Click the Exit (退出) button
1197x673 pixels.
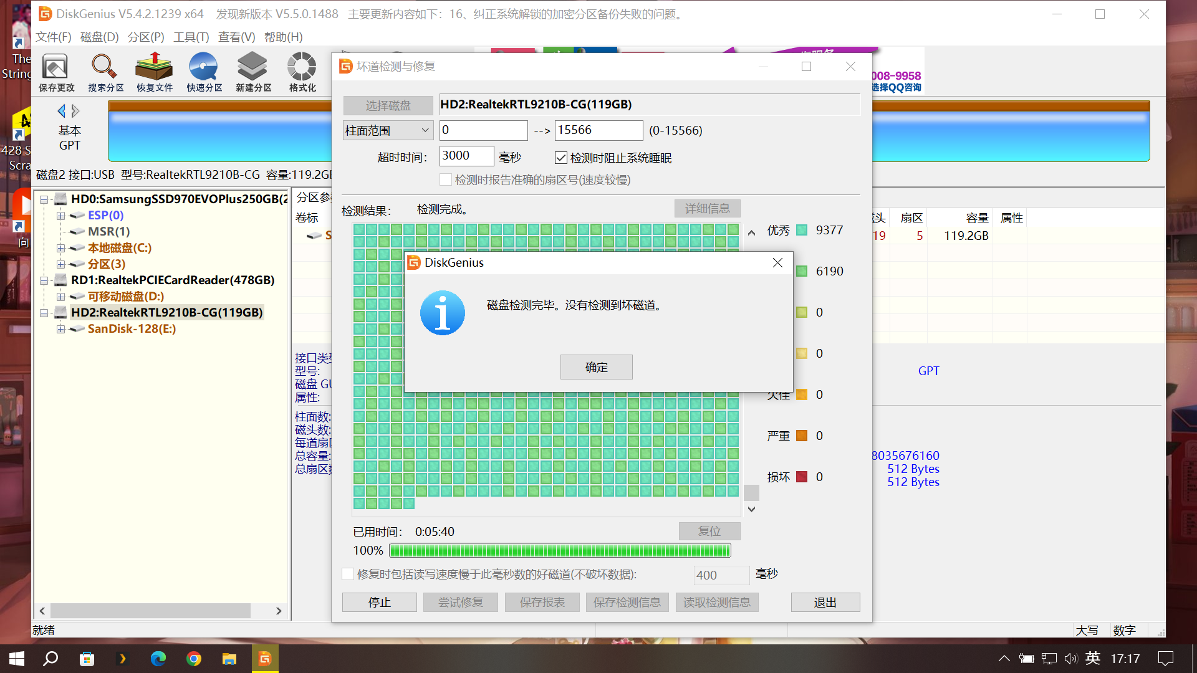tap(825, 603)
